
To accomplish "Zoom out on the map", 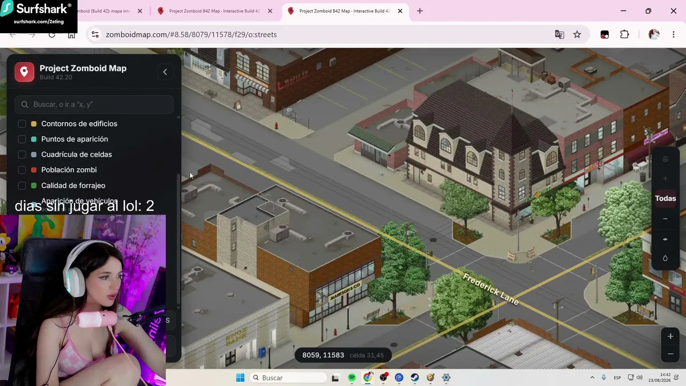I will pos(670,354).
